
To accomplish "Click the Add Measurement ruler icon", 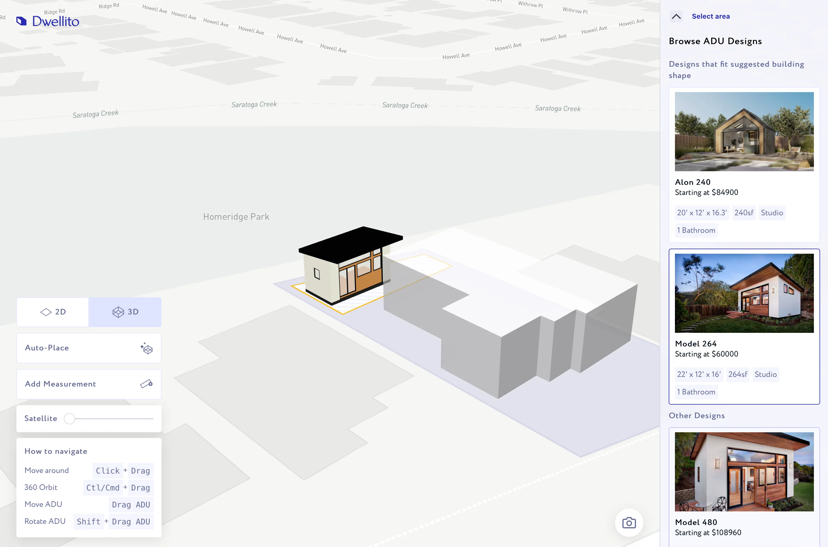I will point(147,384).
